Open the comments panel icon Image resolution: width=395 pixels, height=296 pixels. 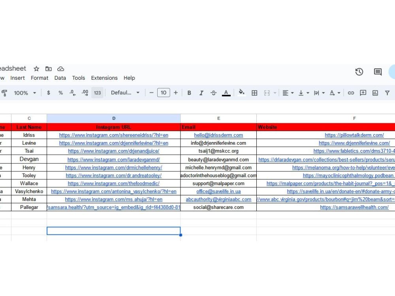378,72
